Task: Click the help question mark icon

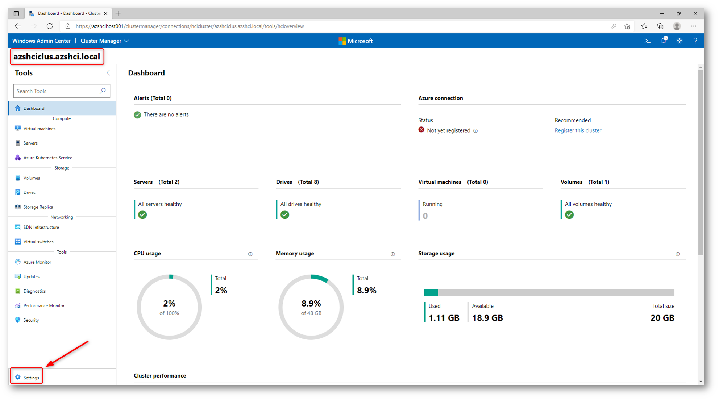Action: point(695,41)
